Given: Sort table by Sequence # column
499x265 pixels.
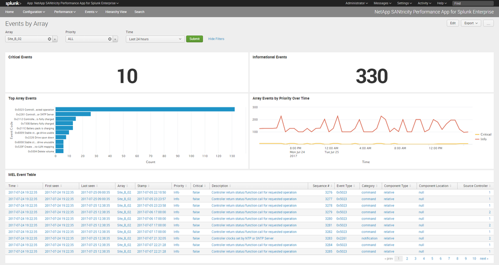Looking at the screenshot, I should pos(321,186).
